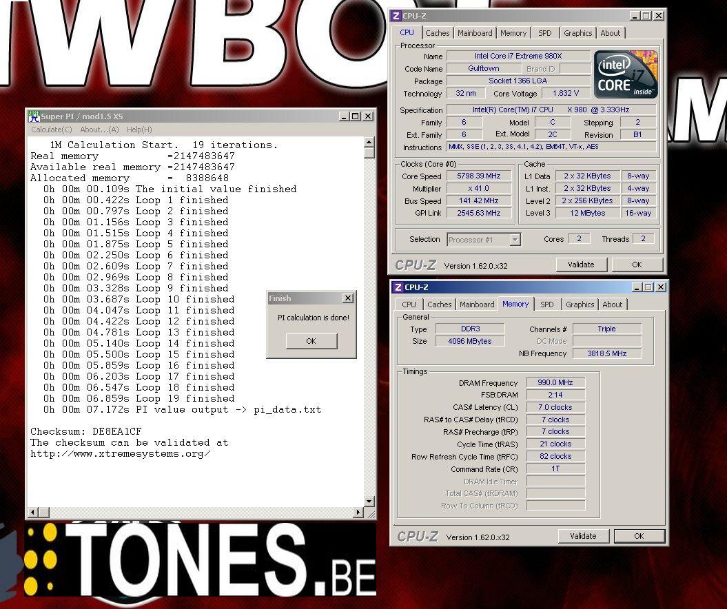This screenshot has width=727, height=609.
Task: Click the PI value output pi_data.txt line
Action: coord(182,410)
